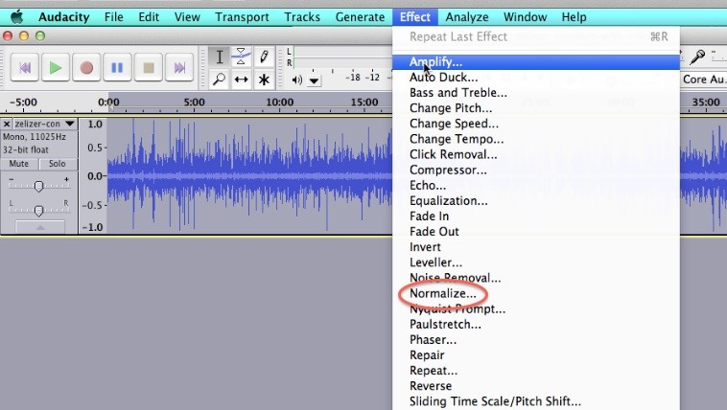Choose Bass and Treble... effect

click(x=536, y=93)
